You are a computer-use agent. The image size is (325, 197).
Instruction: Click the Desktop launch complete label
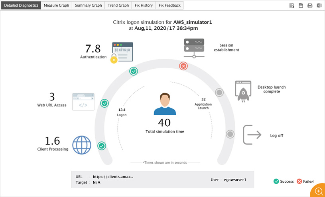(x=272, y=89)
